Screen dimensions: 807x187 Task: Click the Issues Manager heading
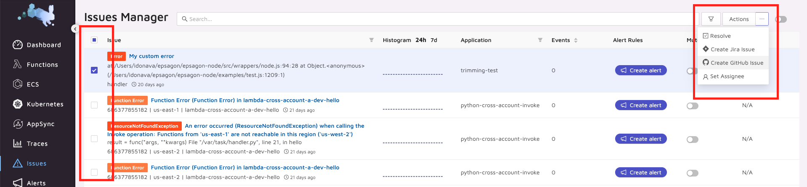126,17
